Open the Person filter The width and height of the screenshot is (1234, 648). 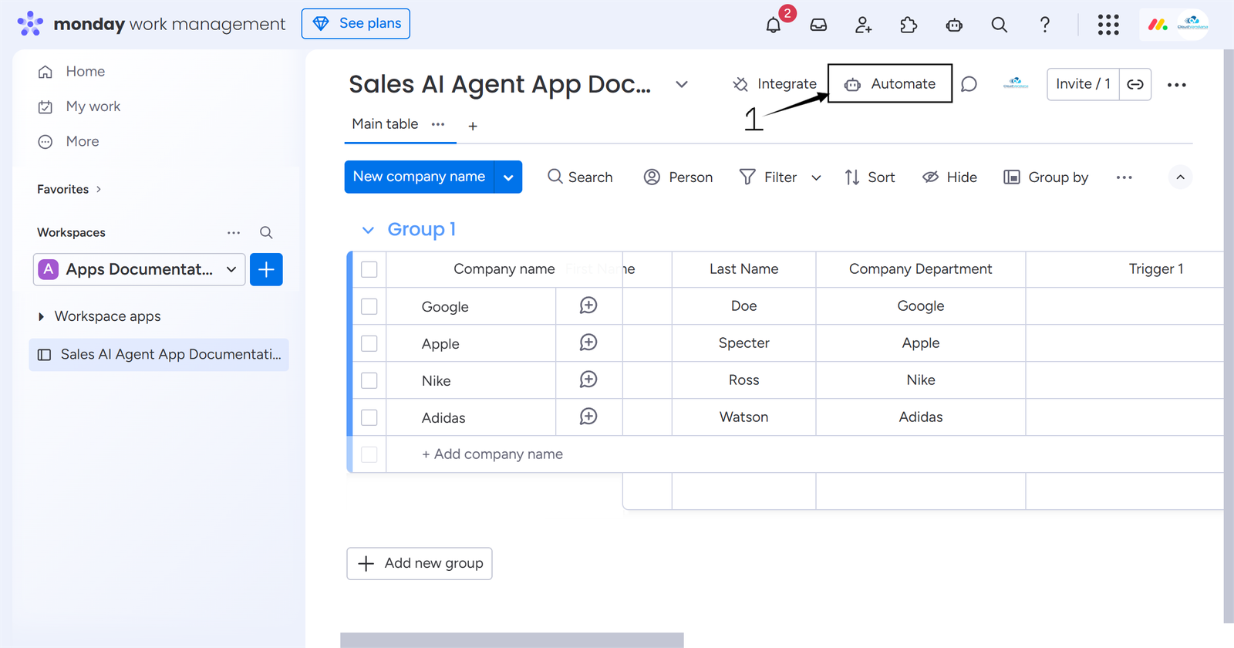[678, 177]
